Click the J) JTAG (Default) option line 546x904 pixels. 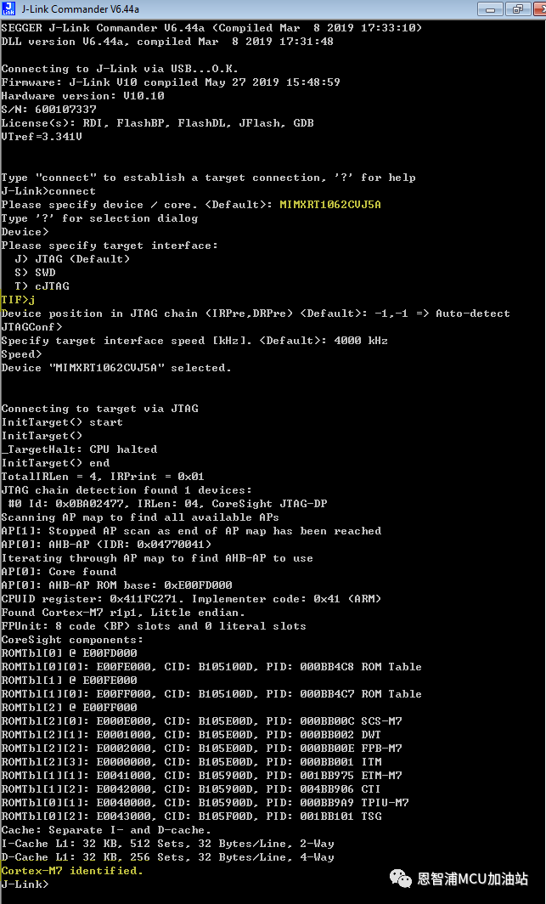72,259
